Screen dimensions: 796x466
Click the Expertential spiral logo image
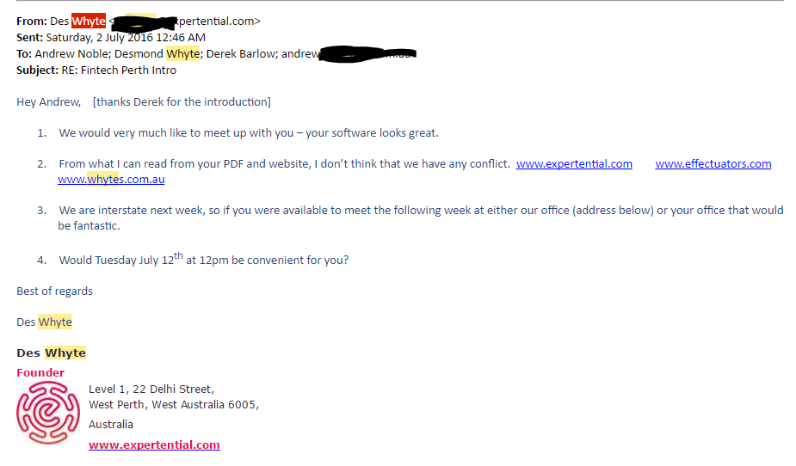(x=48, y=413)
